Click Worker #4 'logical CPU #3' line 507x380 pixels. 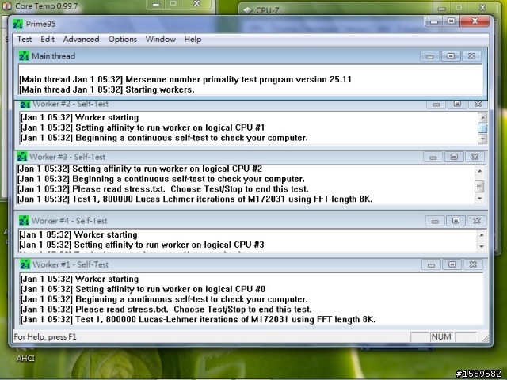pos(142,245)
